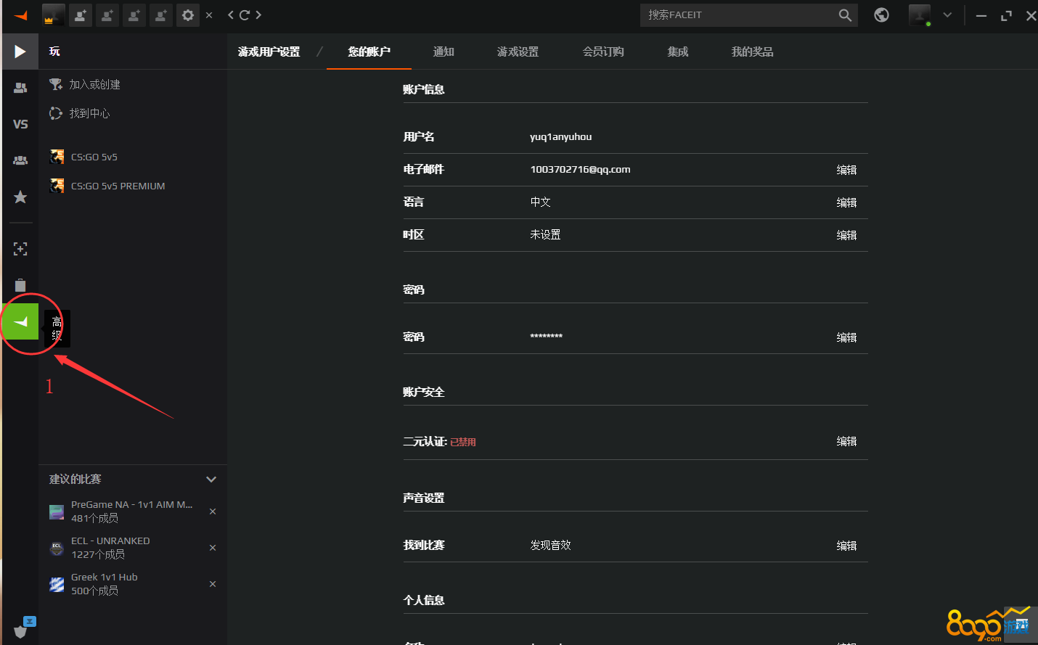Image resolution: width=1038 pixels, height=645 pixels.
Task: Click the green FACEIT premium sidebar icon
Action: coord(20,321)
